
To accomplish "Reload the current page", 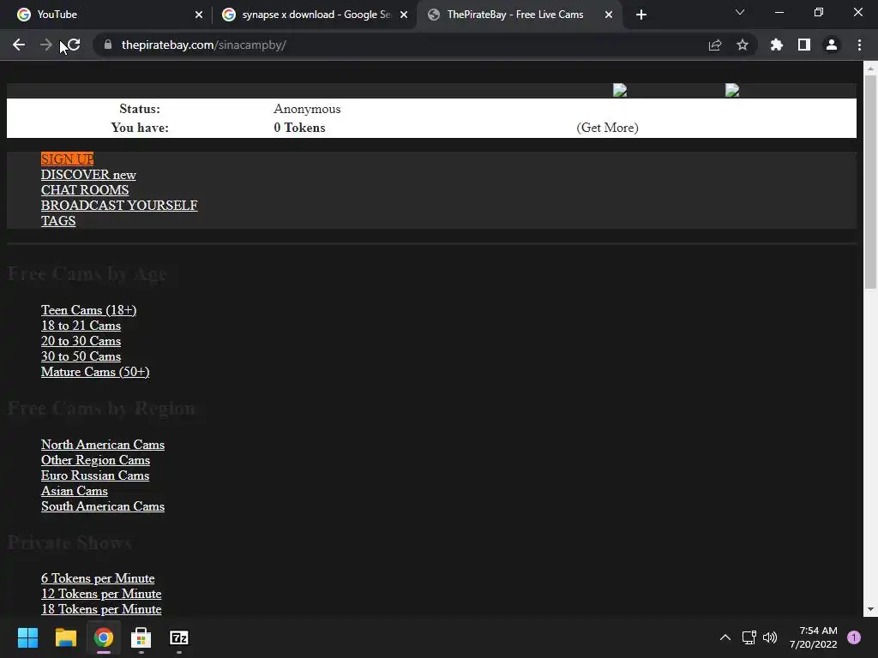I will pos(74,45).
